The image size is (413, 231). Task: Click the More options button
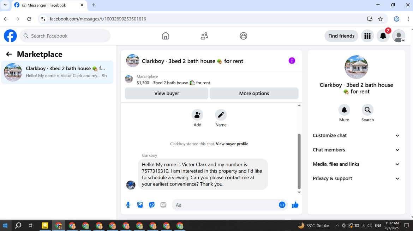254,93
